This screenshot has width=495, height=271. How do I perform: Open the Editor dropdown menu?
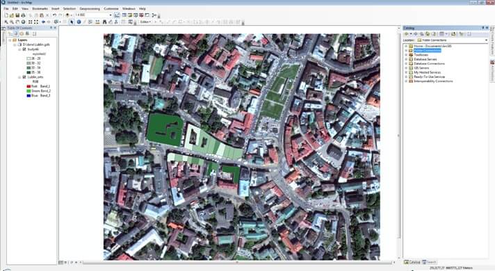coord(145,22)
